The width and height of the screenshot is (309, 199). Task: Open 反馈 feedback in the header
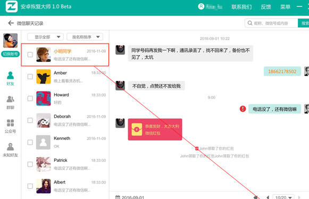point(266,7)
